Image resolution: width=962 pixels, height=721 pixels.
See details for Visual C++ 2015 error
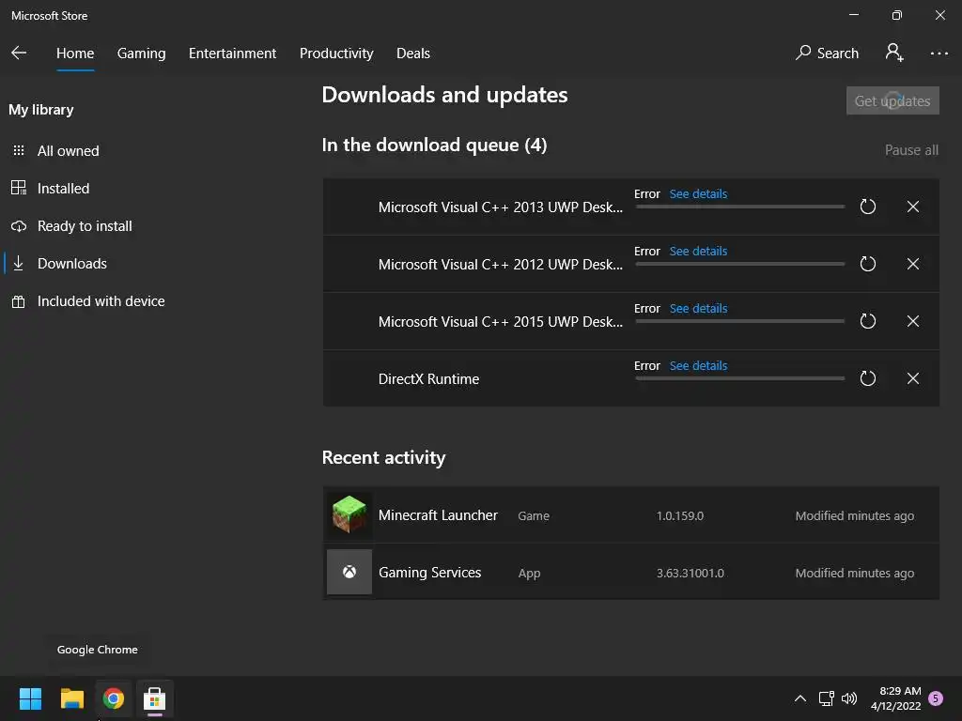coord(698,308)
